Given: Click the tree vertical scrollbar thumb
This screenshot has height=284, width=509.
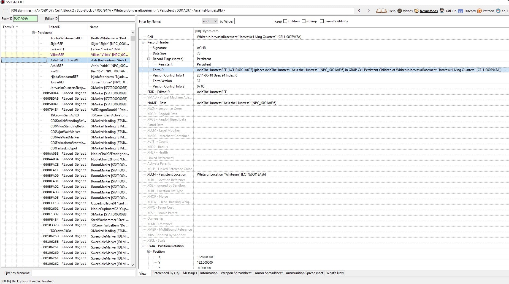Looking at the screenshot, I should tap(133, 38).
